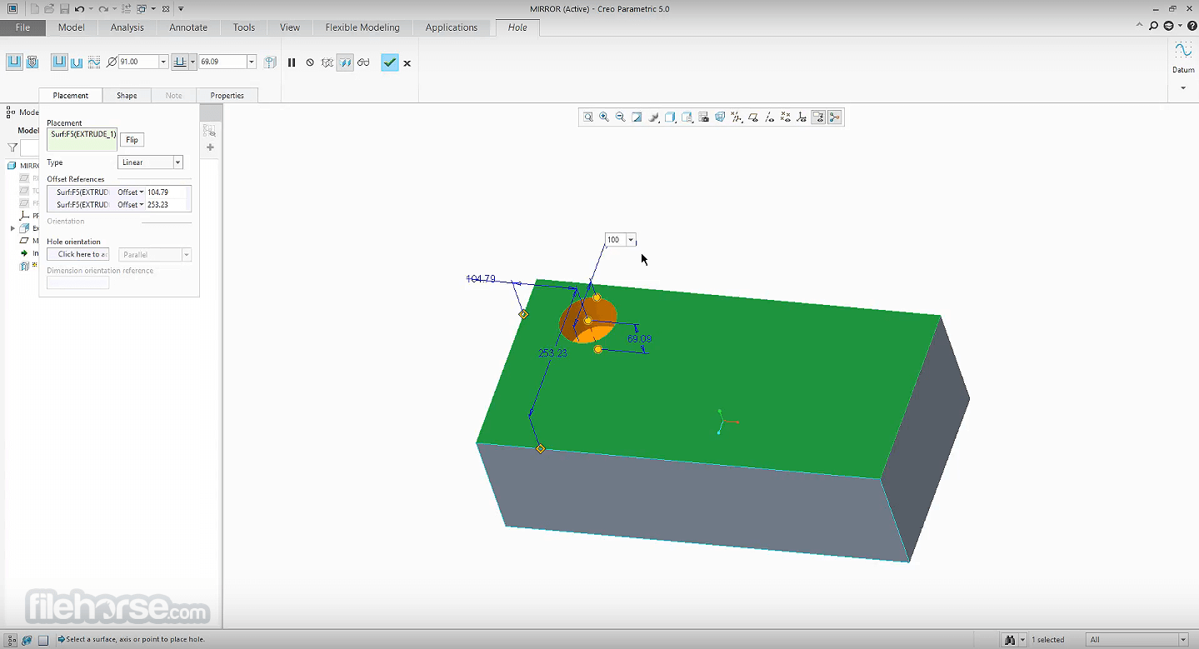The height and width of the screenshot is (649, 1199).
Task: Click Refit in graphics toolbar
Action: coord(588,117)
